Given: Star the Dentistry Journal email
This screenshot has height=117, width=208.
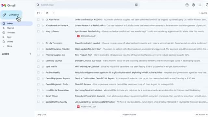Looking at the screenshot, I should [43, 61].
